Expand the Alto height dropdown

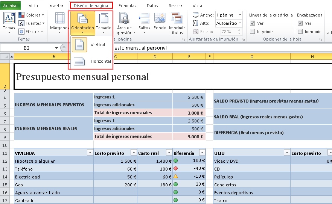pos(241,23)
